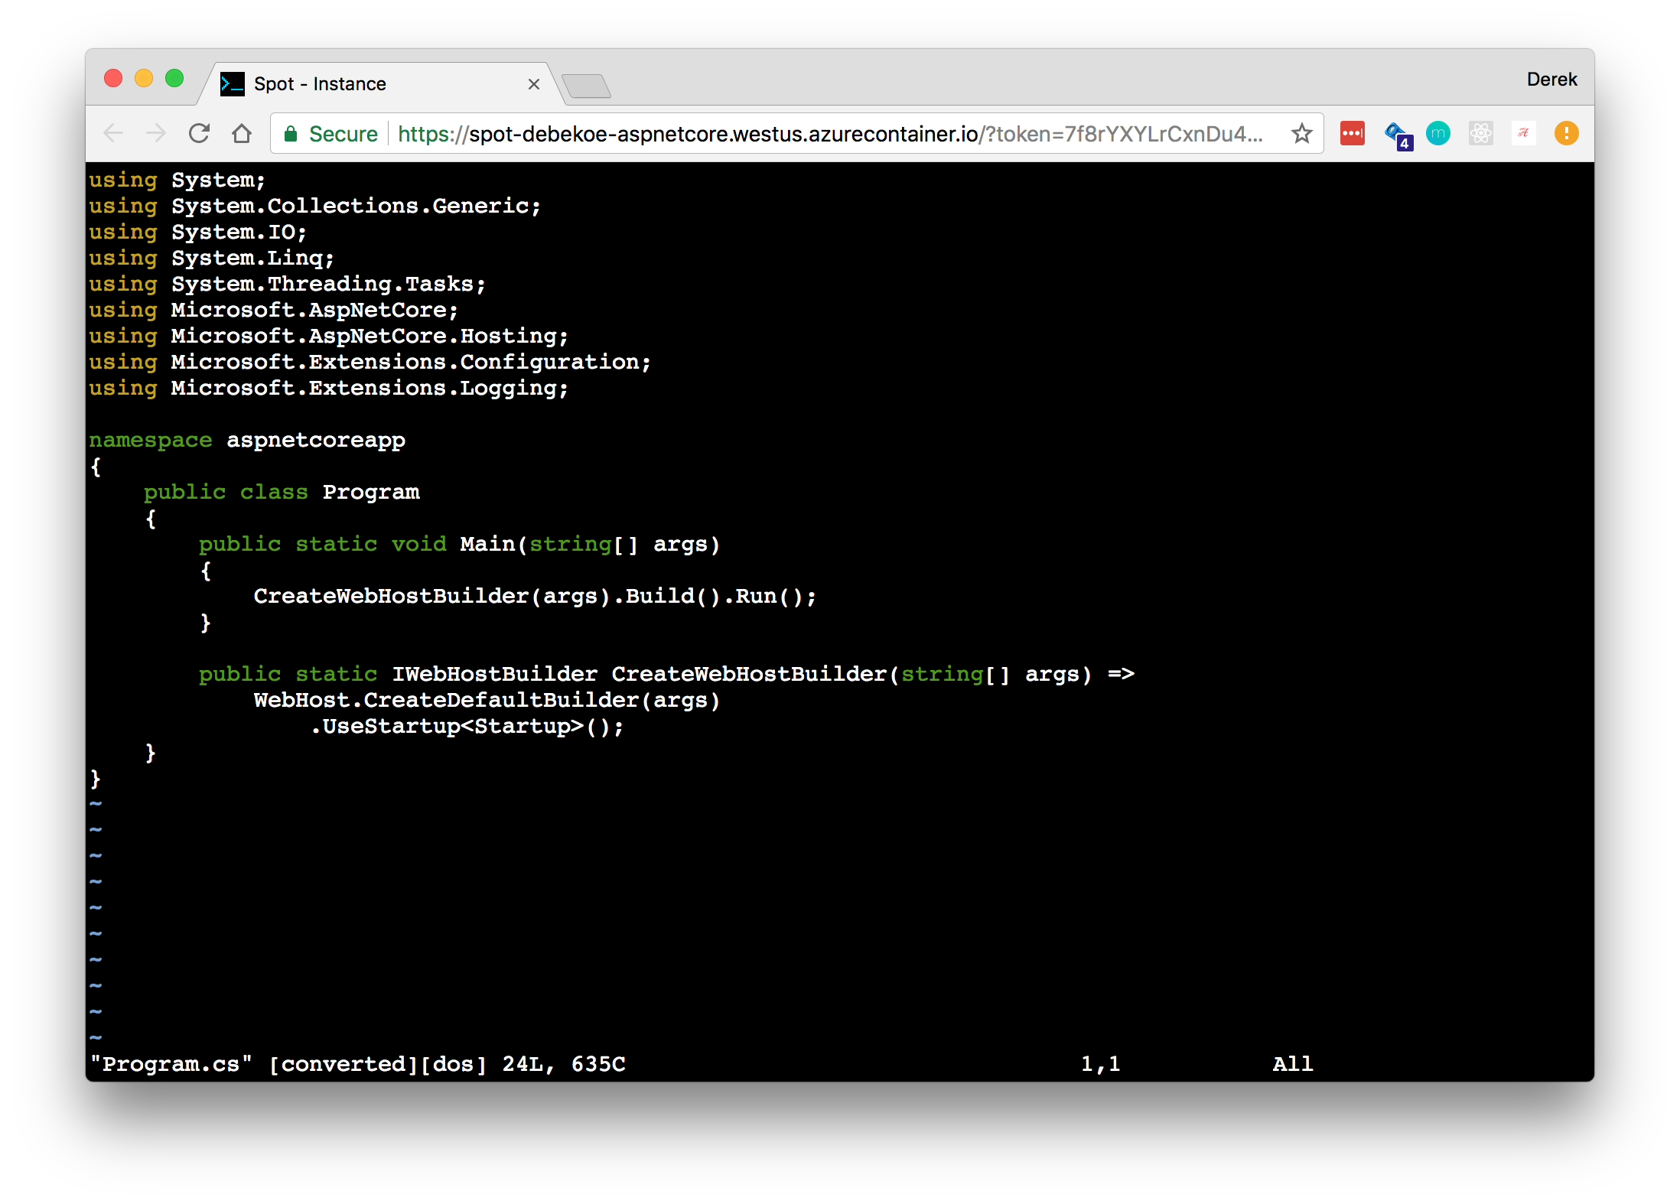Open the React Developer Tools extension
1680x1204 pixels.
click(x=1480, y=134)
